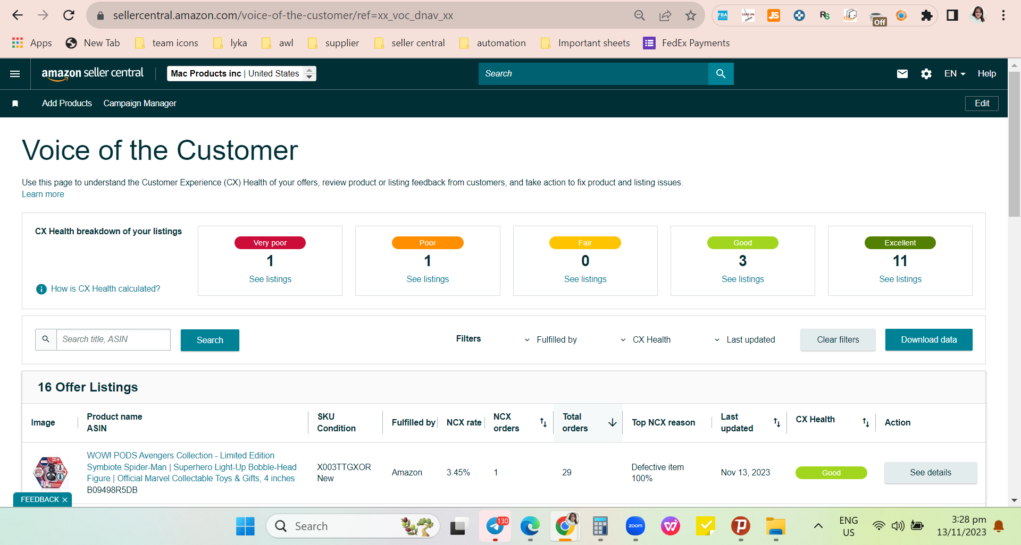Viewport: 1021px width, 545px height.
Task: Sort by CX Health column arrows
Action: pyautogui.click(x=866, y=422)
